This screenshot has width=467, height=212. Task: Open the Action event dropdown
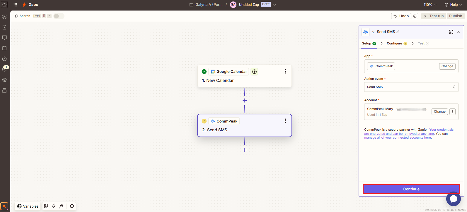pos(411,87)
